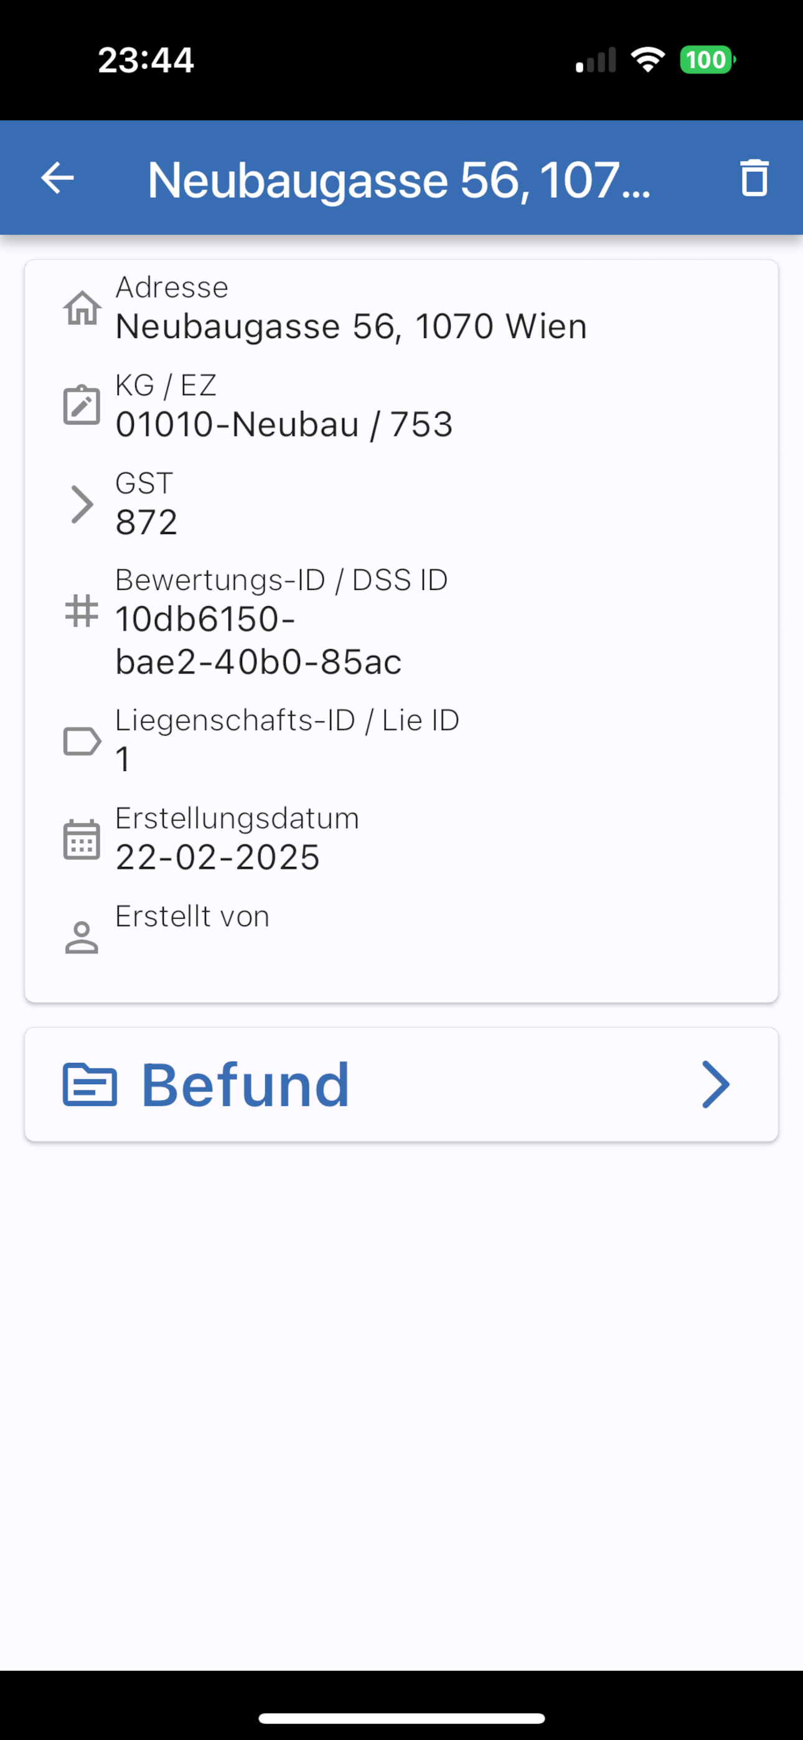The width and height of the screenshot is (803, 1740).
Task: Go back using the arrow icon
Action: 57,179
